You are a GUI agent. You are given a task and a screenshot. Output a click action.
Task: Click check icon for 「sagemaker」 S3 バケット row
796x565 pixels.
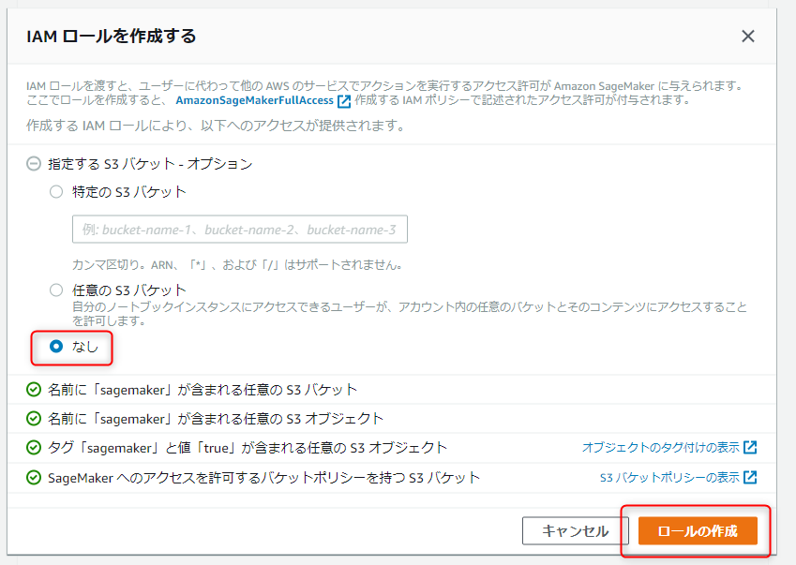point(34,390)
